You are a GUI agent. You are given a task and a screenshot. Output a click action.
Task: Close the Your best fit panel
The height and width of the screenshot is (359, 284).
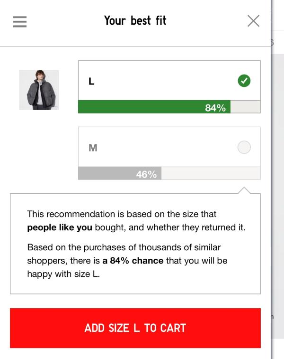tap(253, 21)
